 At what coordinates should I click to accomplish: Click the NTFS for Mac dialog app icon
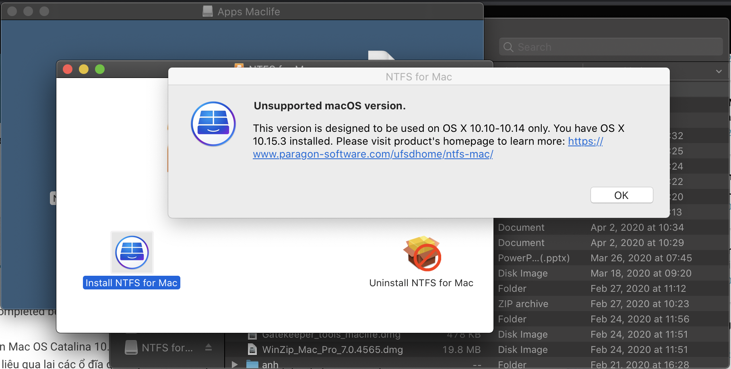213,124
